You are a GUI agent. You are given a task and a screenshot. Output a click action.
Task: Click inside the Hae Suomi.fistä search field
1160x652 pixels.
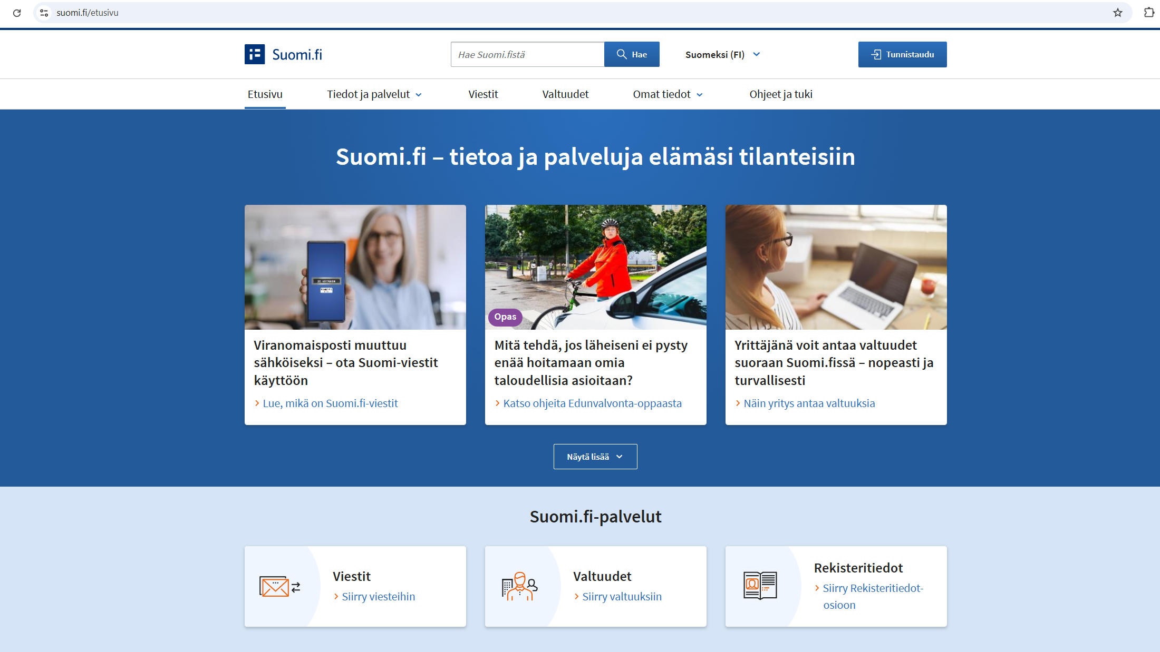pos(527,54)
